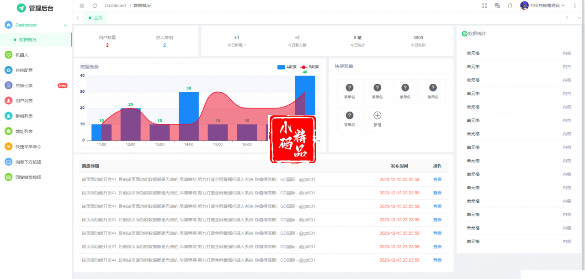
Task: Open the language translation icon
Action: coord(497,5)
